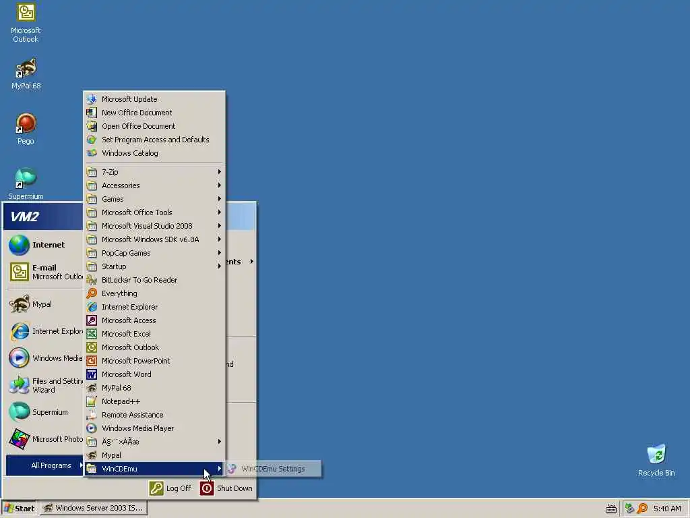Select the highlighted WinCDEmu folder

154,469
